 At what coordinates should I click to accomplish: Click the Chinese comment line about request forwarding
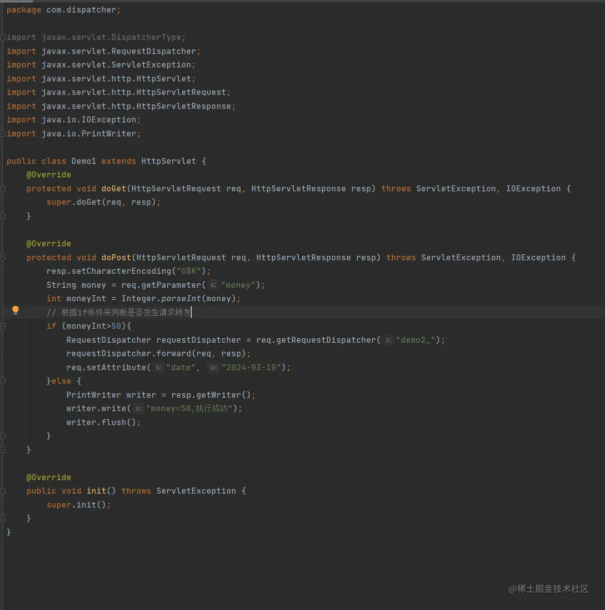point(119,313)
